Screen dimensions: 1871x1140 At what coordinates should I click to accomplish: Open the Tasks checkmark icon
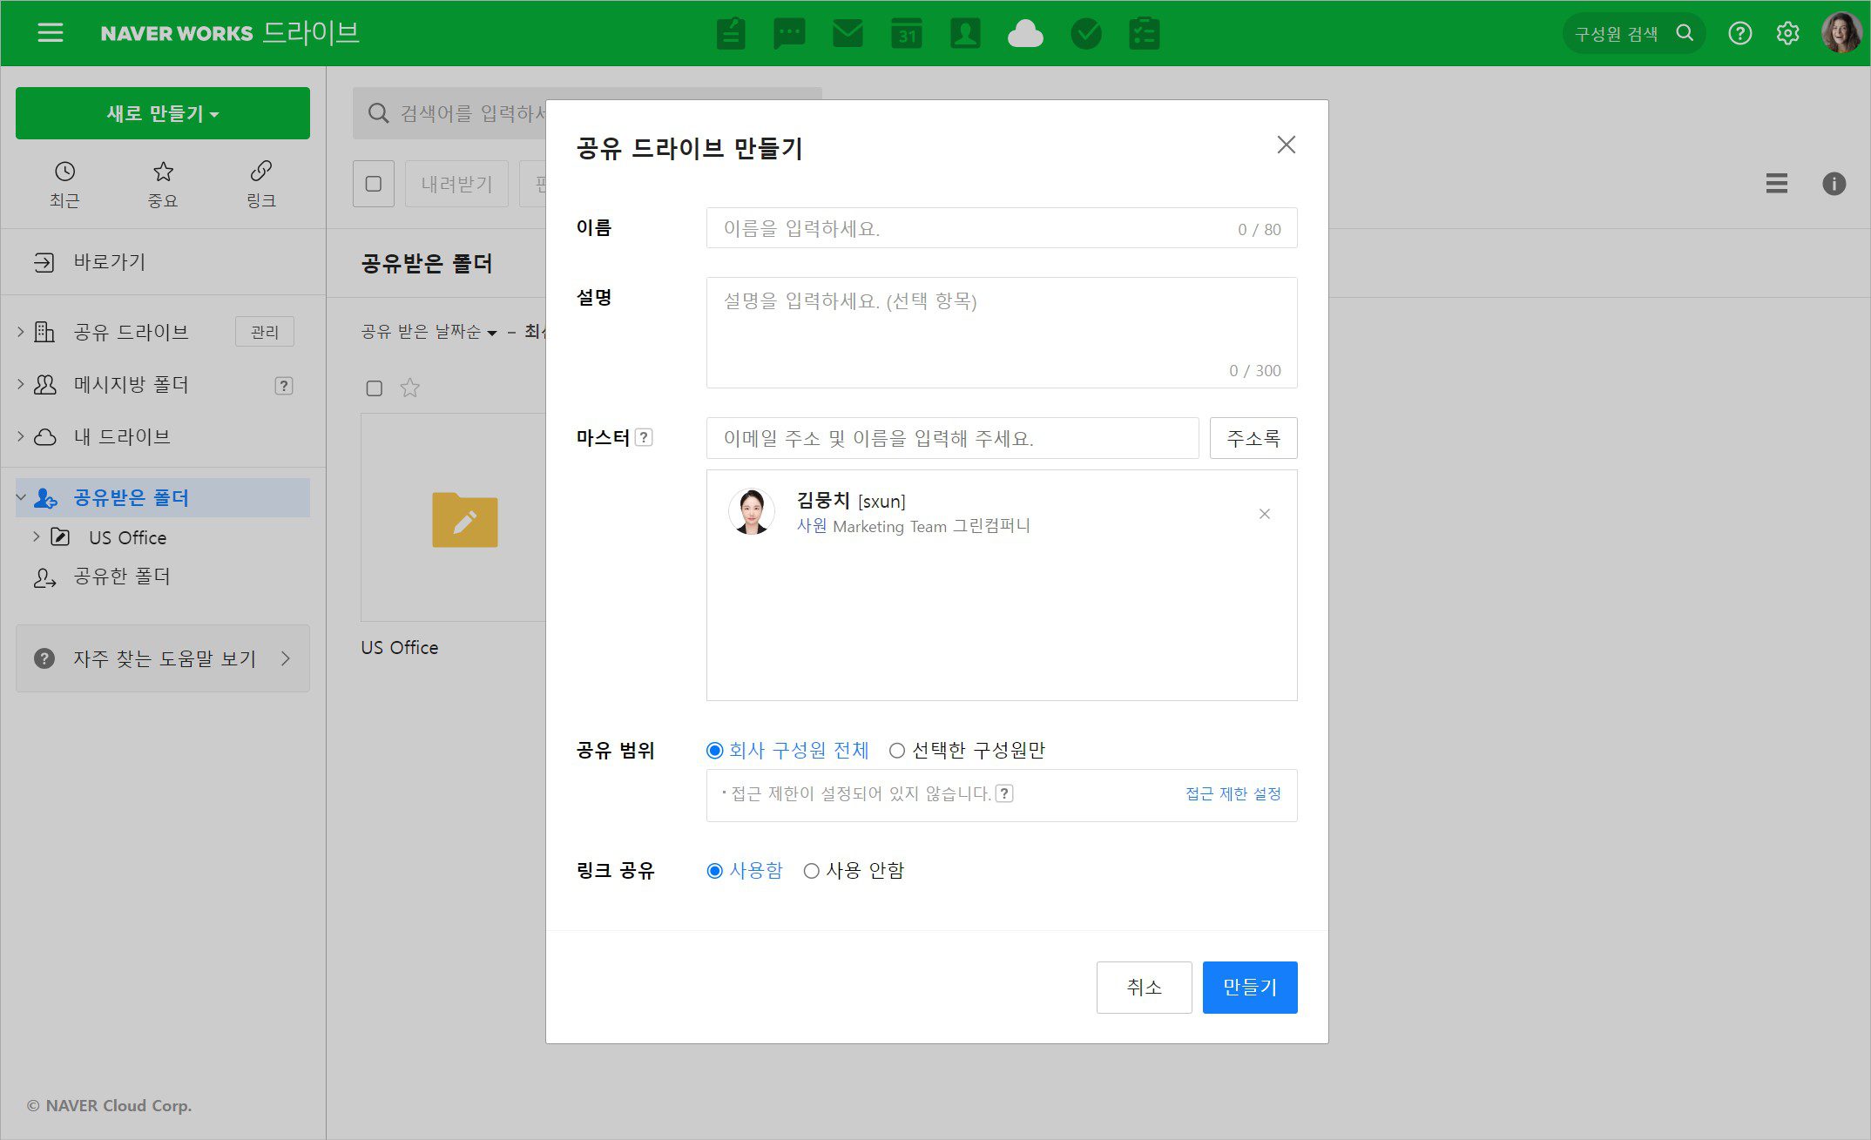pyautogui.click(x=1085, y=33)
